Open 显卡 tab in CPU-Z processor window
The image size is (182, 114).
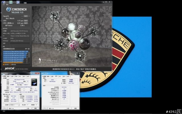coord(24,76)
